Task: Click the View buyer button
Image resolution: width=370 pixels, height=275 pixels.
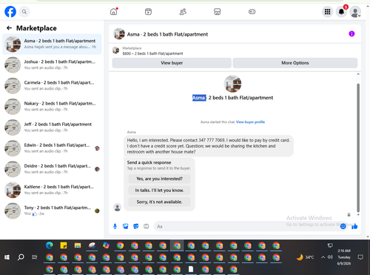Action: [172, 63]
